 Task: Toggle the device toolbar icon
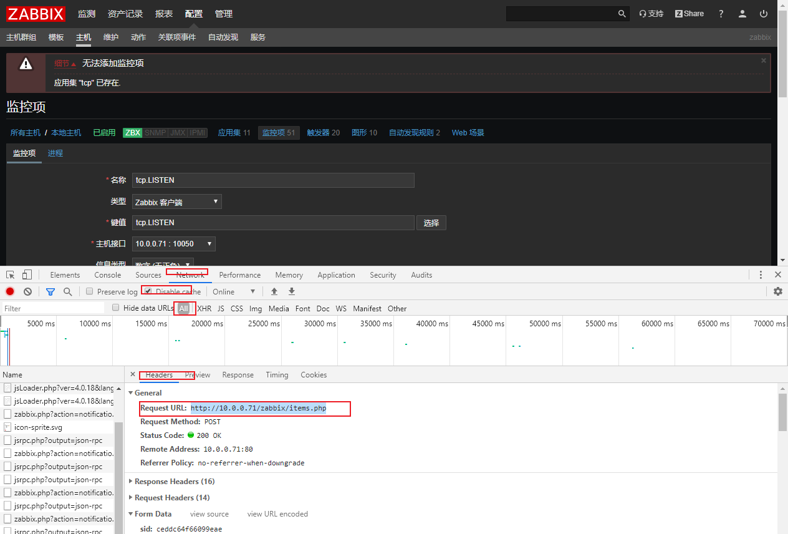(27, 274)
